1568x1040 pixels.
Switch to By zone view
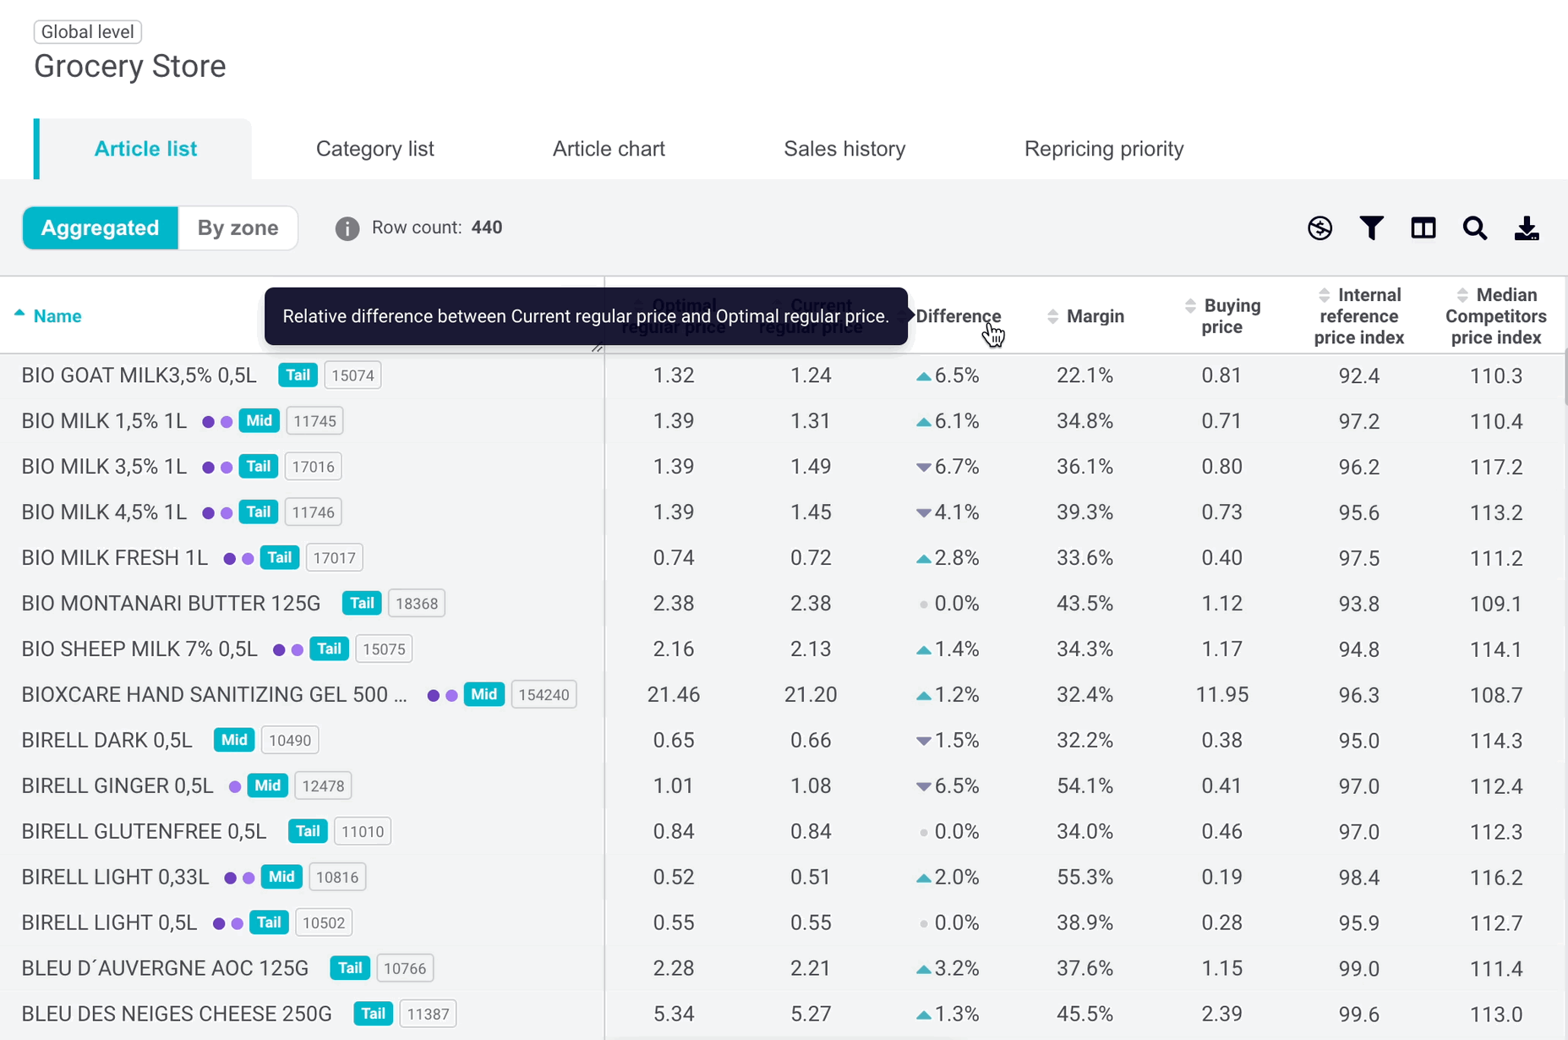pyautogui.click(x=238, y=228)
